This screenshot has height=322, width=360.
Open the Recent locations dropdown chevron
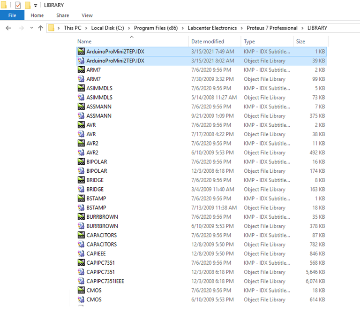[x=31, y=28]
